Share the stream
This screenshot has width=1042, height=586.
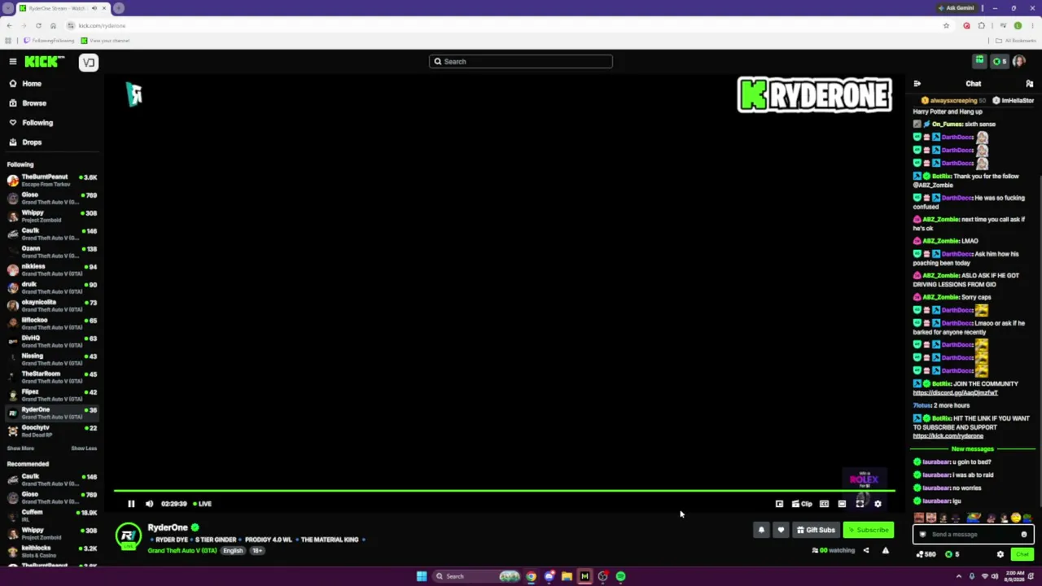pos(866,551)
